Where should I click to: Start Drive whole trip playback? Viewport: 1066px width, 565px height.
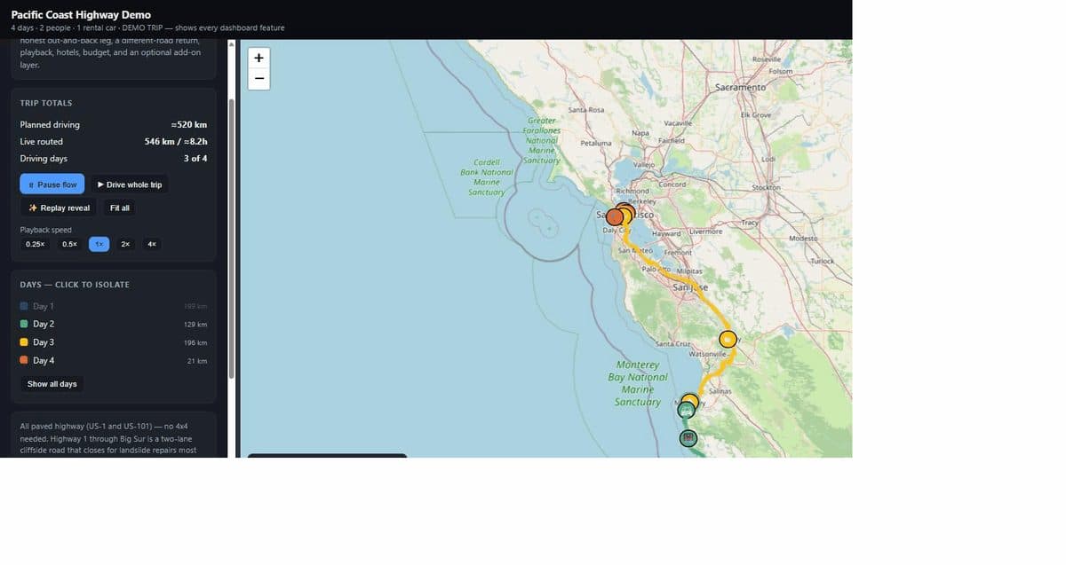coord(129,184)
